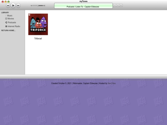Click the yellow minimize window button
Image resolution: width=167 pixels, height=125 pixels.
(6, 2)
